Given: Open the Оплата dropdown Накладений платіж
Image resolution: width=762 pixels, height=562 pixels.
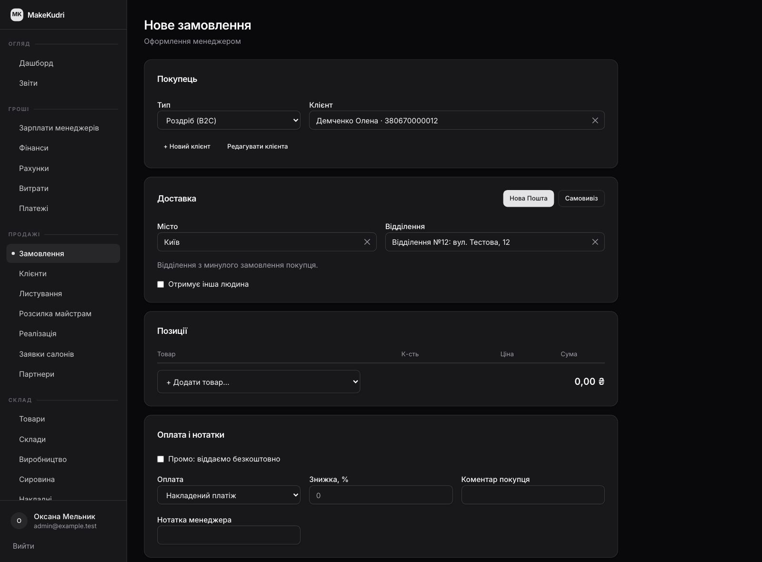Looking at the screenshot, I should click(x=229, y=495).
